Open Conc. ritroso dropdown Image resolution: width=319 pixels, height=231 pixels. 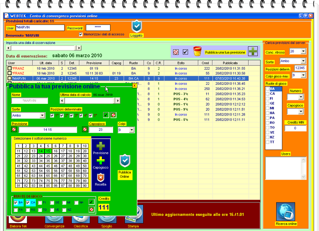(x=303, y=51)
